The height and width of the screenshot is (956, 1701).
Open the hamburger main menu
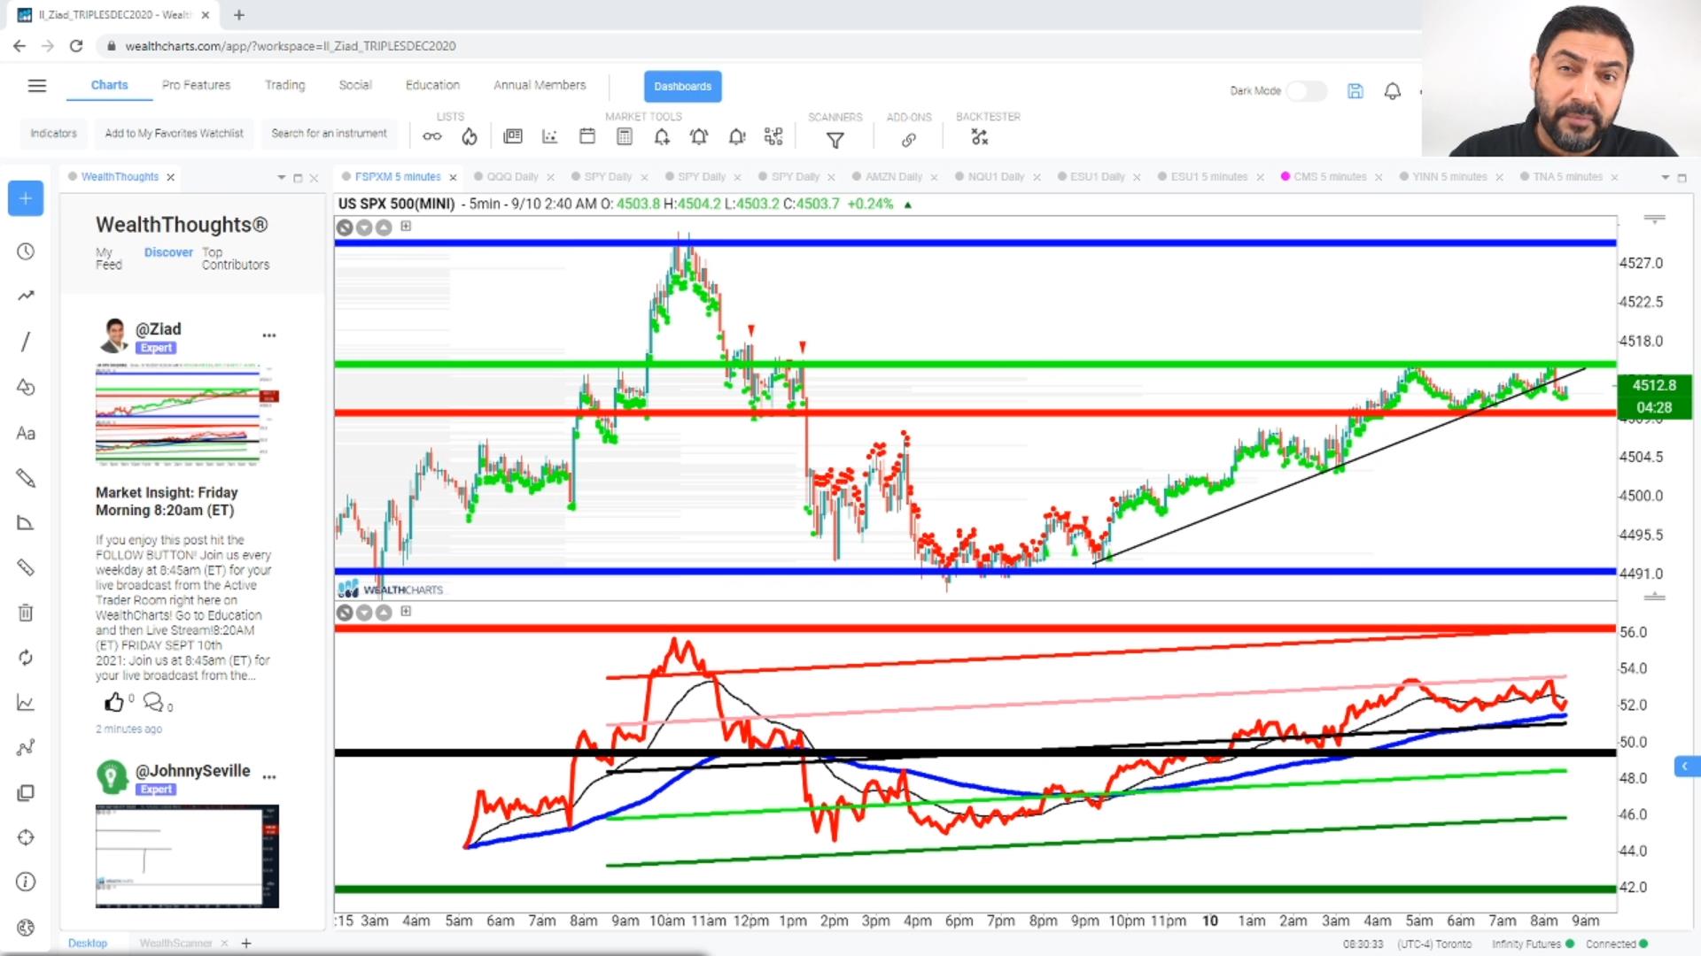click(x=36, y=86)
